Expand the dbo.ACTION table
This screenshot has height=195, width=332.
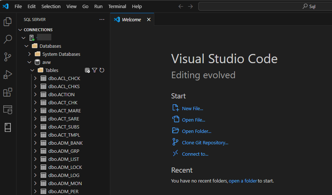point(35,94)
